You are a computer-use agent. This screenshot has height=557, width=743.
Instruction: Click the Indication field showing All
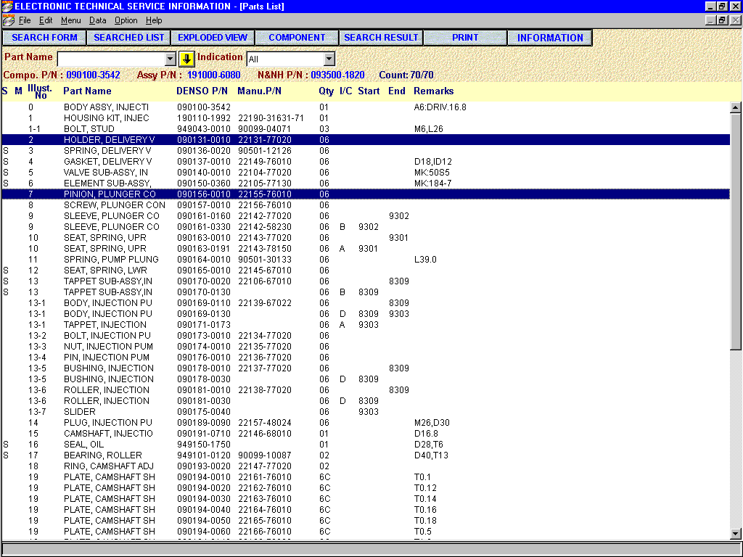[285, 59]
